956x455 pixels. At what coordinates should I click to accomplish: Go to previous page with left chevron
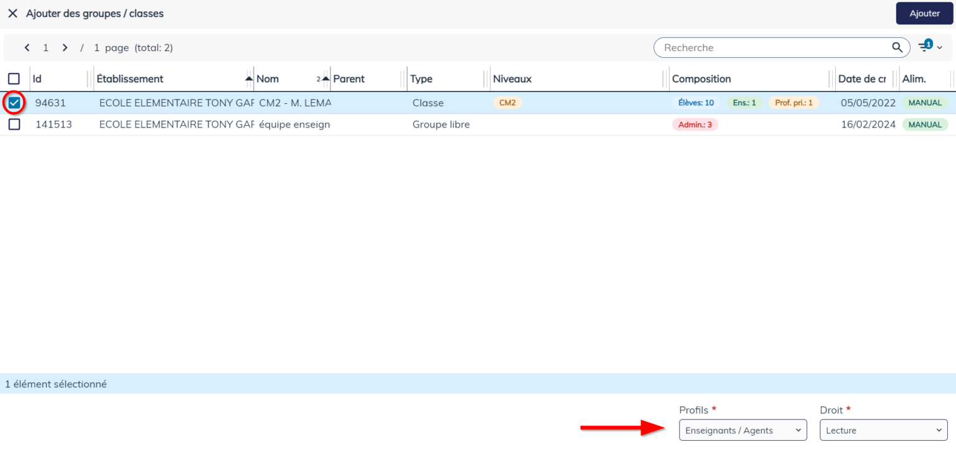pyautogui.click(x=27, y=47)
